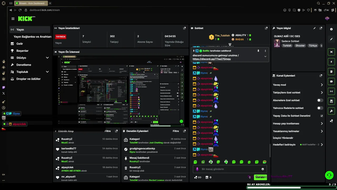Click the Türkçe tag in stream info
This screenshot has width=337, height=190.
point(313,46)
